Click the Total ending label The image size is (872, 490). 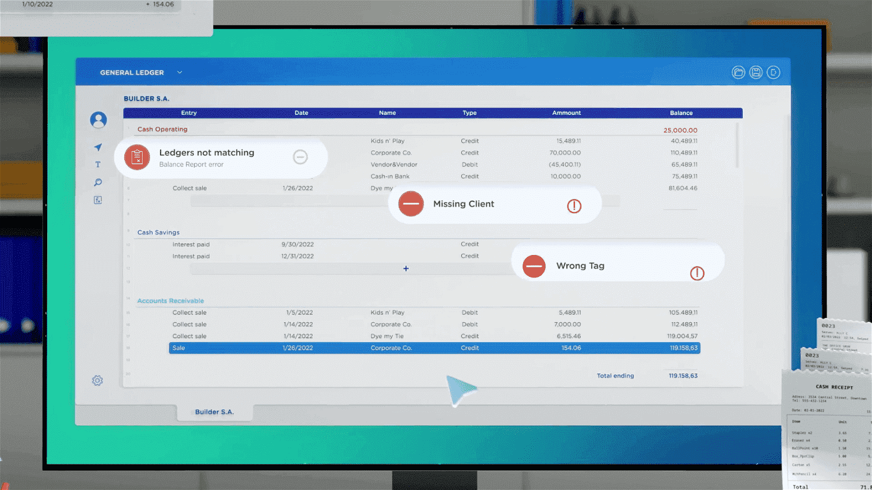(615, 375)
